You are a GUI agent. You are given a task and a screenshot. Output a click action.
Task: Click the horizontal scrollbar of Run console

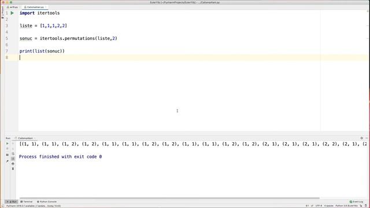(x=169, y=198)
